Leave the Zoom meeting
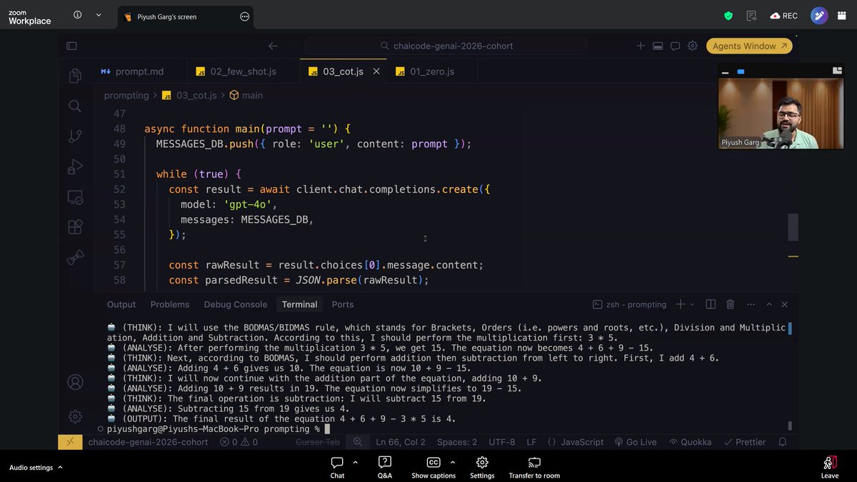Screen dimensions: 857x482 pos(830,468)
